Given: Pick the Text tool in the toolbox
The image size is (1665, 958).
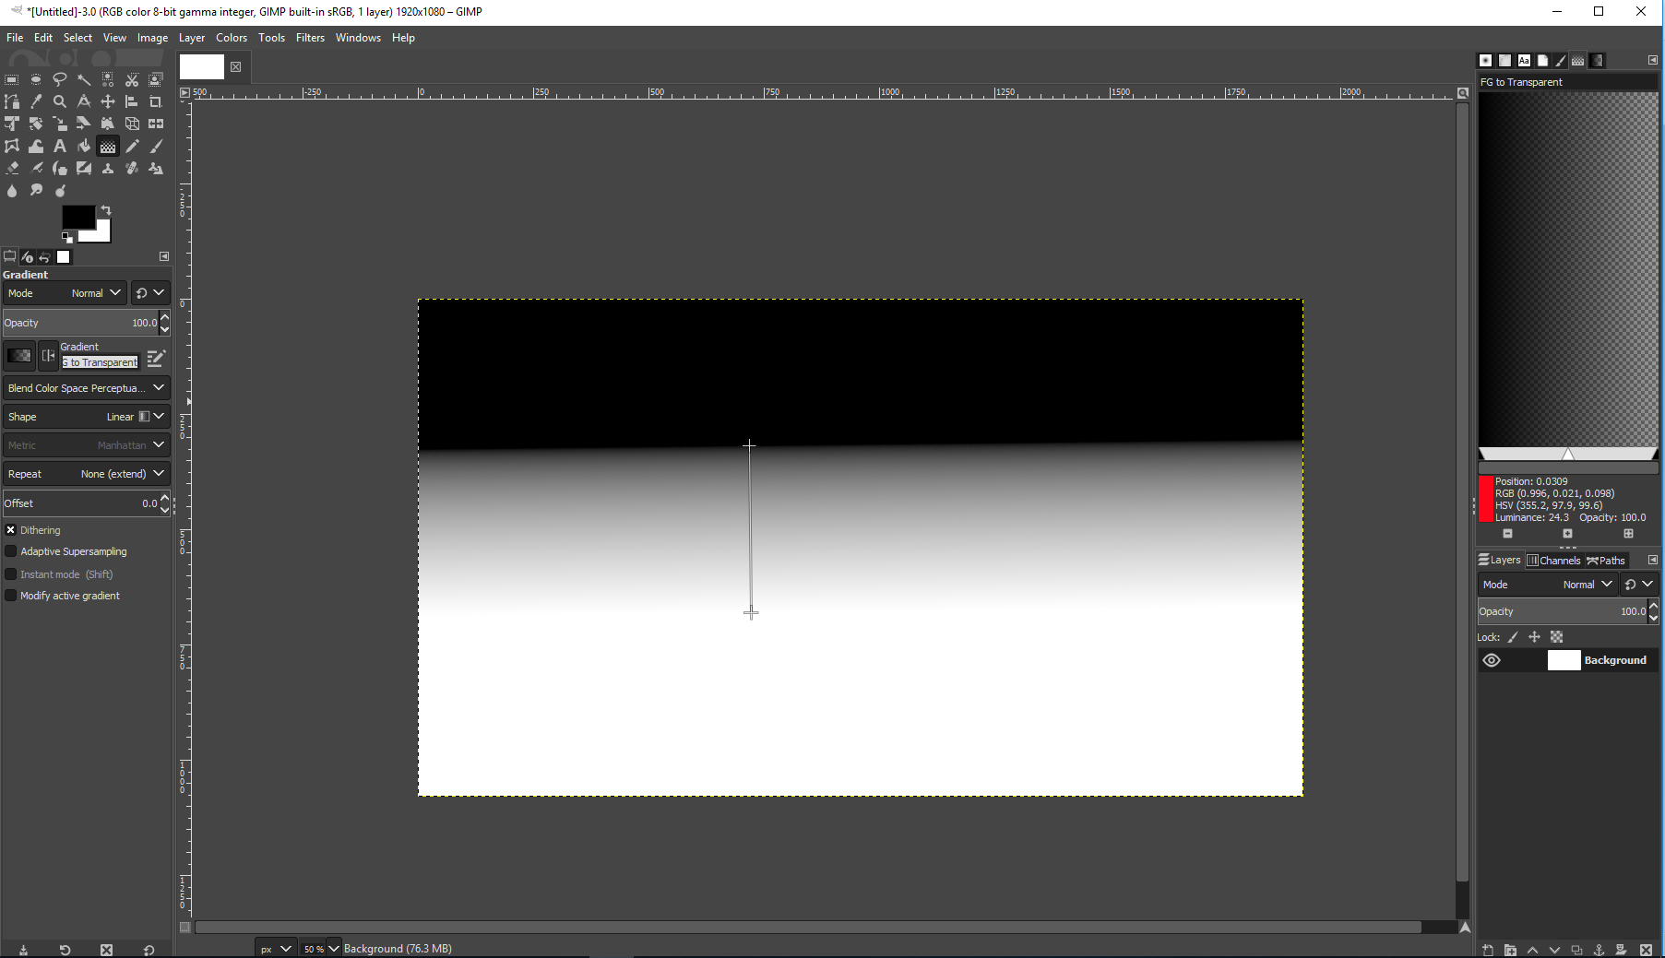Looking at the screenshot, I should click(60, 146).
